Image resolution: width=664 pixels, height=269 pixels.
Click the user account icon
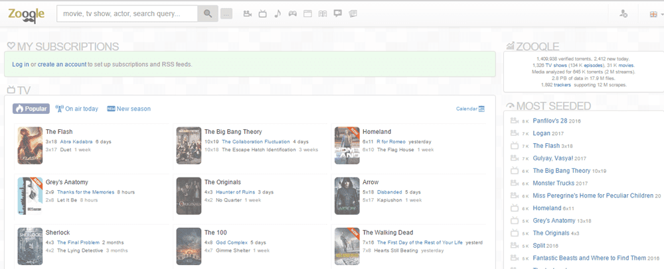click(623, 13)
